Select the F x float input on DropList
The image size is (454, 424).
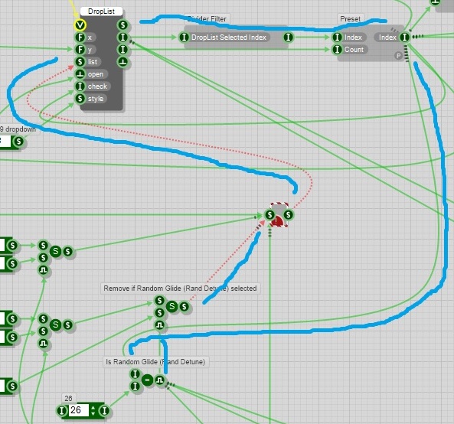[80, 38]
